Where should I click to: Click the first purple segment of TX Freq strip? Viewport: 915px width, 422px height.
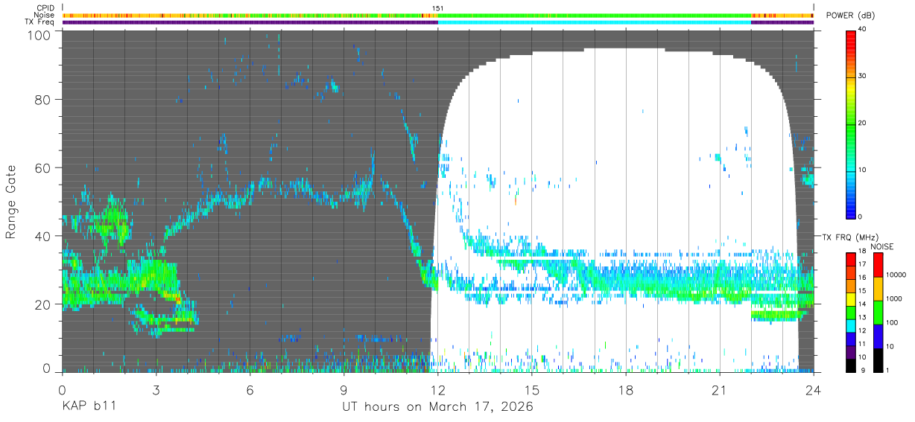250,22
